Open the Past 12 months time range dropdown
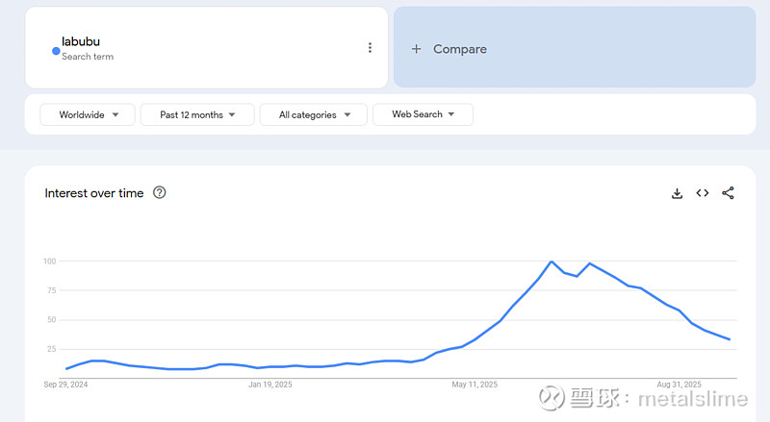 tap(197, 114)
